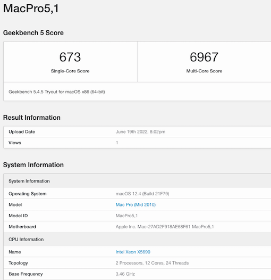Click the System Information table header row
The width and height of the screenshot is (271, 280).
(x=137, y=181)
